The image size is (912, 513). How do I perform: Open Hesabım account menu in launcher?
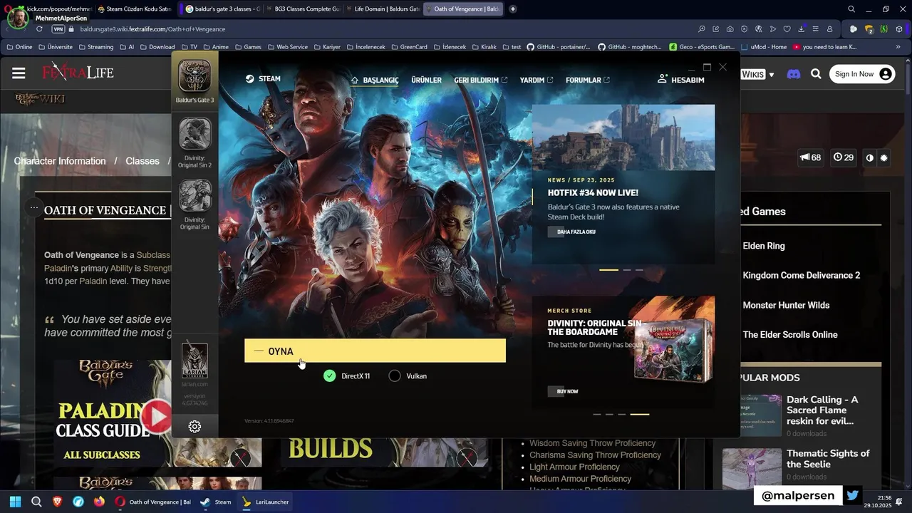click(x=680, y=80)
